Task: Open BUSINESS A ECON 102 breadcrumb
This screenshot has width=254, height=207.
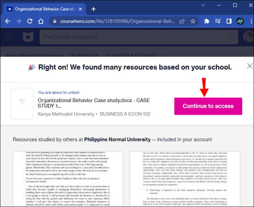Action: [132, 55]
